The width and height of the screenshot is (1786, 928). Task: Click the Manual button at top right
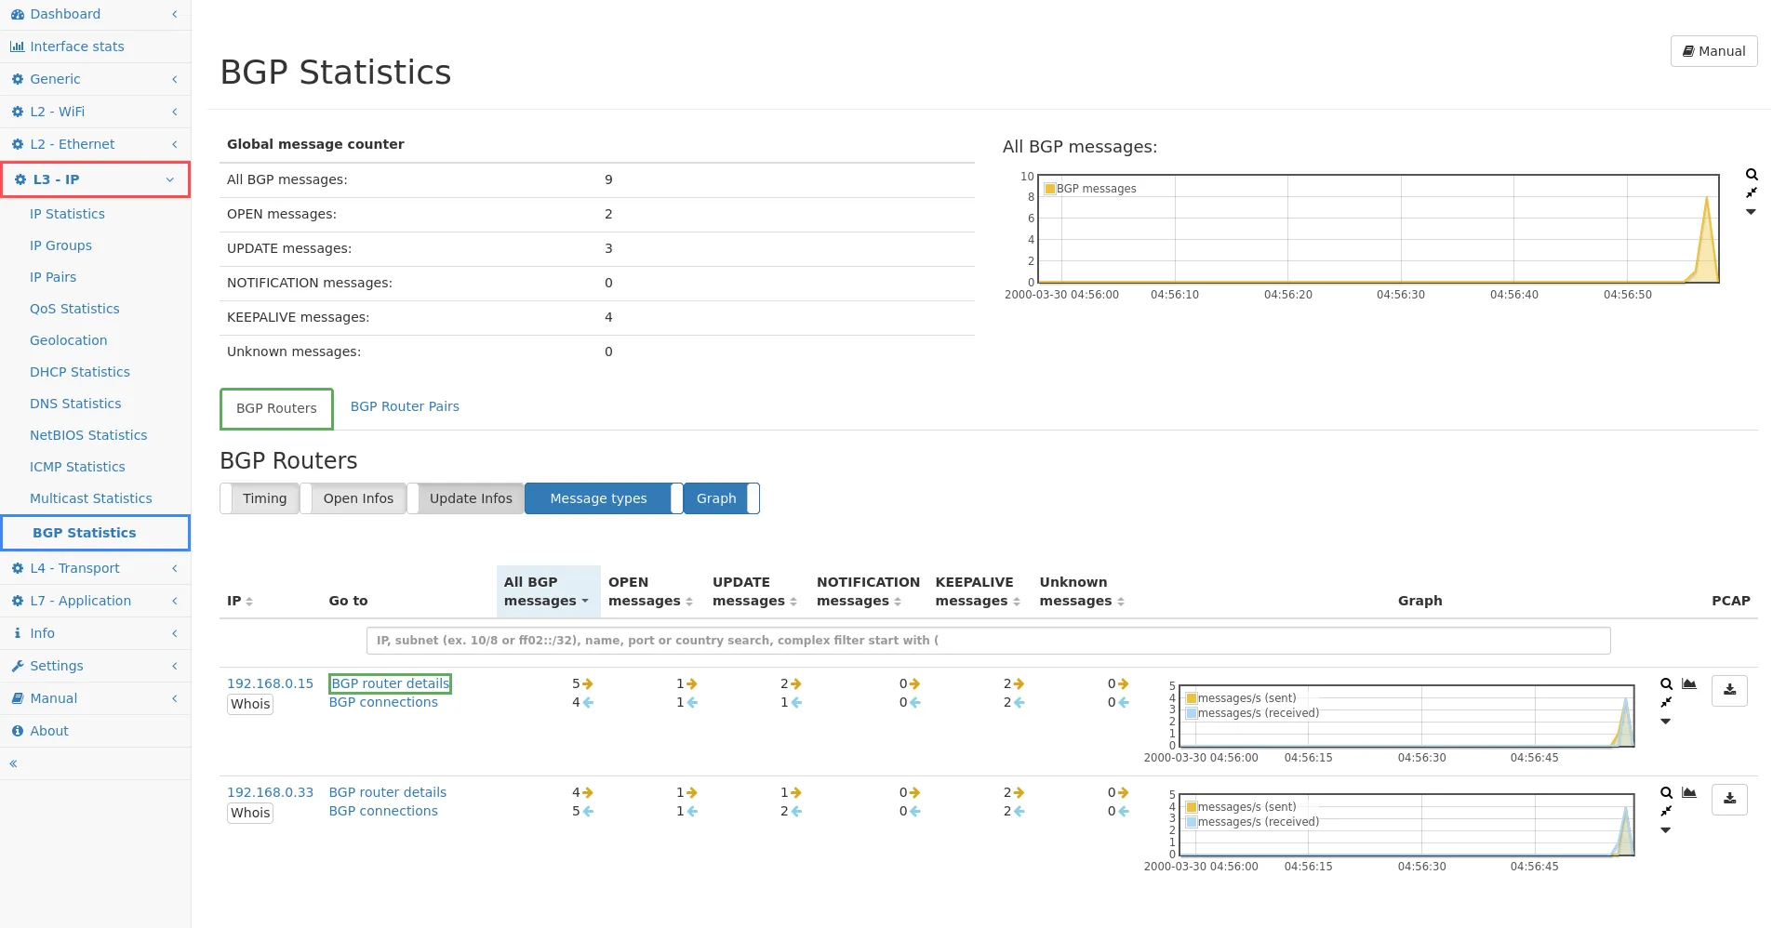pos(1713,51)
